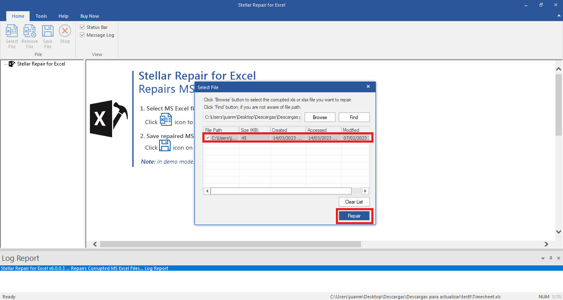This screenshot has height=300, width=563.
Task: Collapse the ribbon with the caret
Action: 558,16
